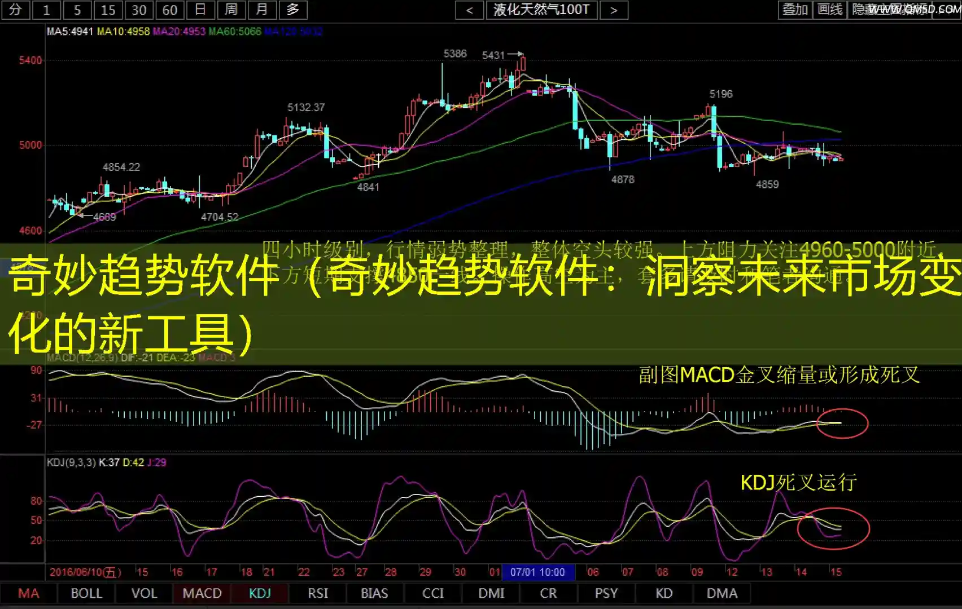Click the 5000 price axis tick
Screen dimensions: 962x609
coord(30,145)
